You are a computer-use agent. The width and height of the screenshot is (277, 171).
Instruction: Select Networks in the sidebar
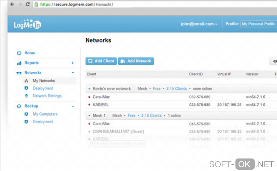(33, 73)
